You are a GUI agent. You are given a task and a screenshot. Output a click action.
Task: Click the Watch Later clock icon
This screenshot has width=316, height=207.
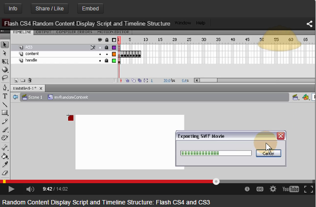tap(247, 189)
